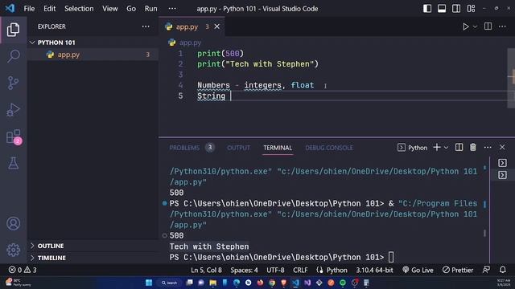Run Python file with play button
The image size is (515, 289).
tap(465, 26)
